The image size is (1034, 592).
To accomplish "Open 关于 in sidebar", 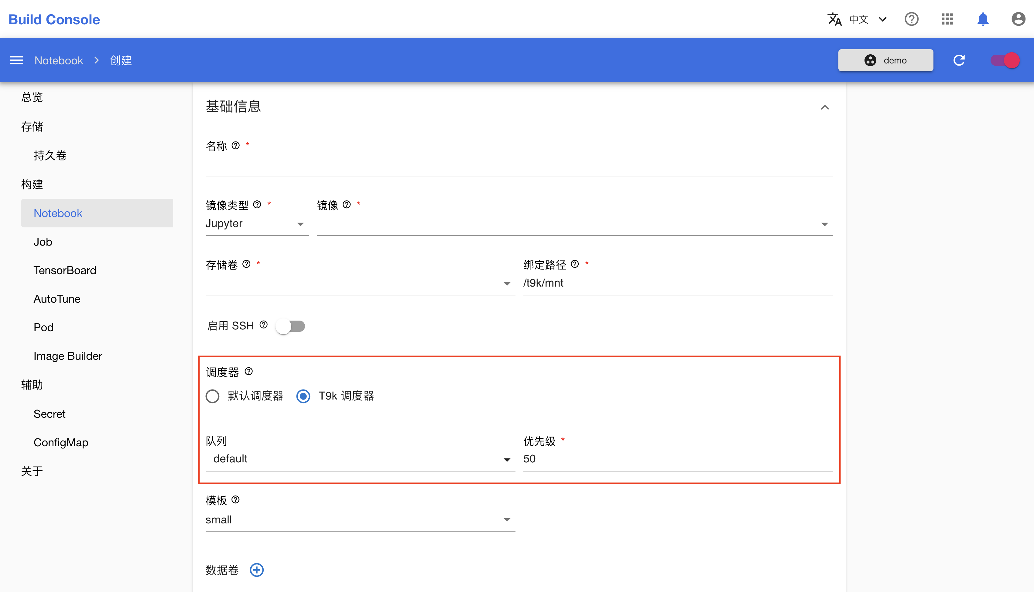I will click(32, 471).
